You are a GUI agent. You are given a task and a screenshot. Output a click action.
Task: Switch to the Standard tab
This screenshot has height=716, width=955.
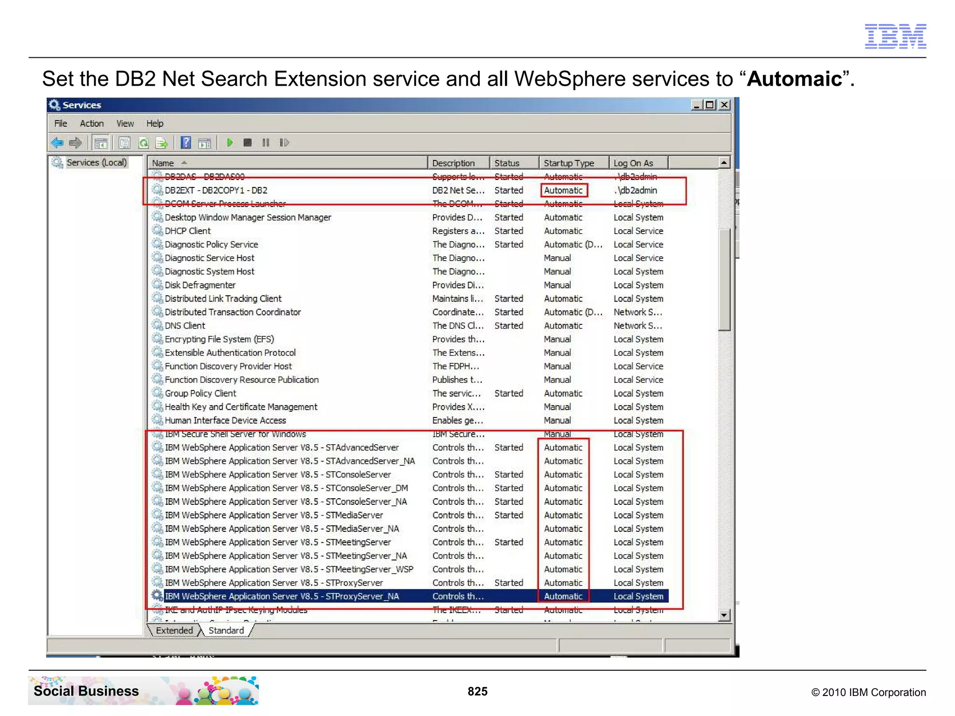[x=226, y=630]
